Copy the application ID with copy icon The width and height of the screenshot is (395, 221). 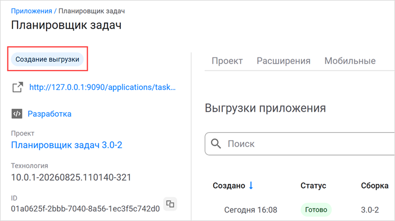[x=170, y=204]
